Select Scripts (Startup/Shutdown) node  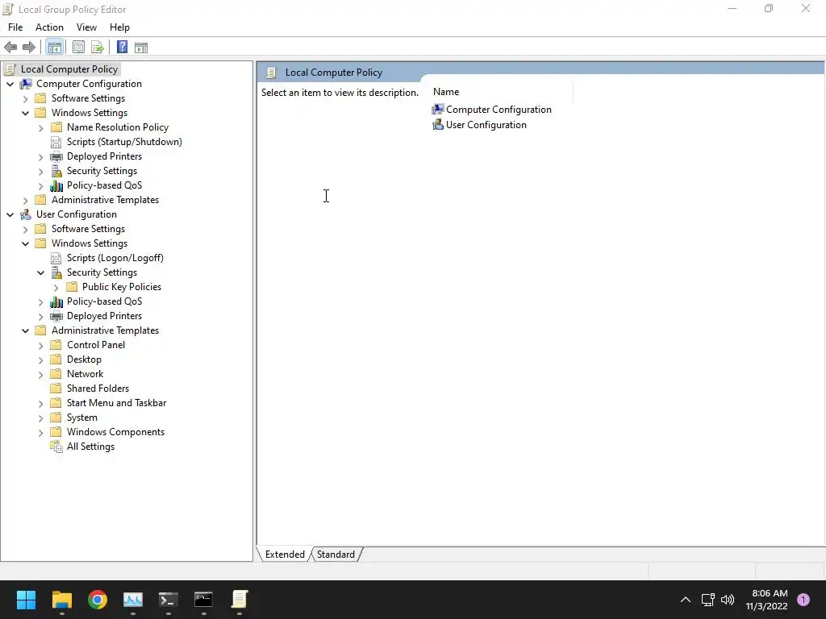coord(124,142)
